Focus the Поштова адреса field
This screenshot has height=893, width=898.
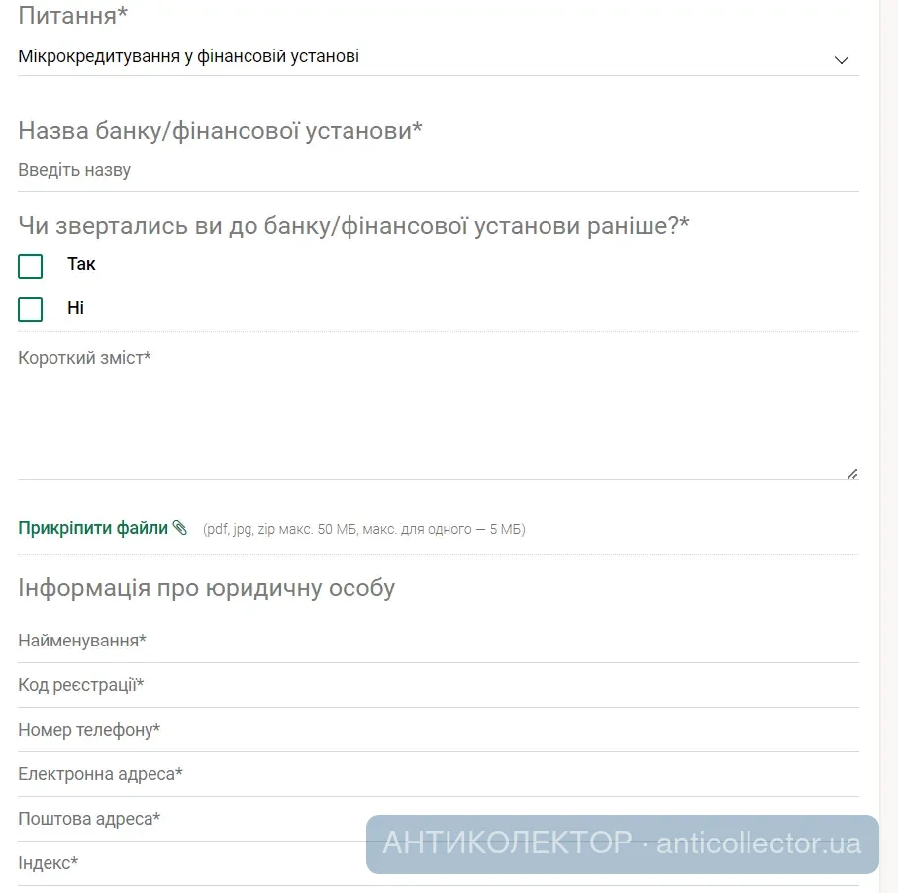tap(188, 819)
